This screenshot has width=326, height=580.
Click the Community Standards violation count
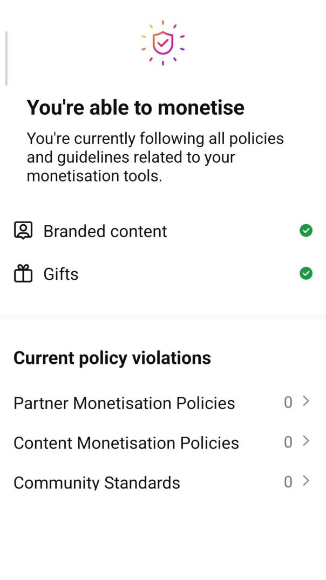point(288,482)
